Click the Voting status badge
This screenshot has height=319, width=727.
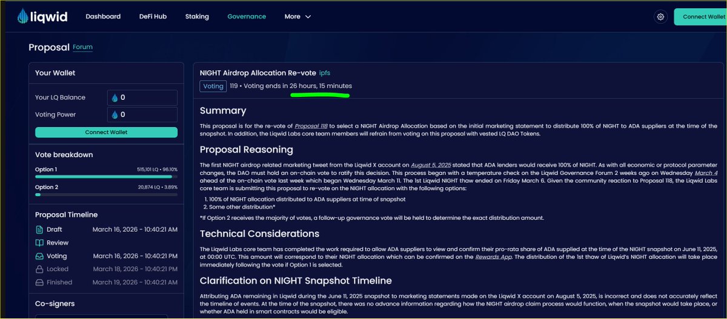[213, 86]
